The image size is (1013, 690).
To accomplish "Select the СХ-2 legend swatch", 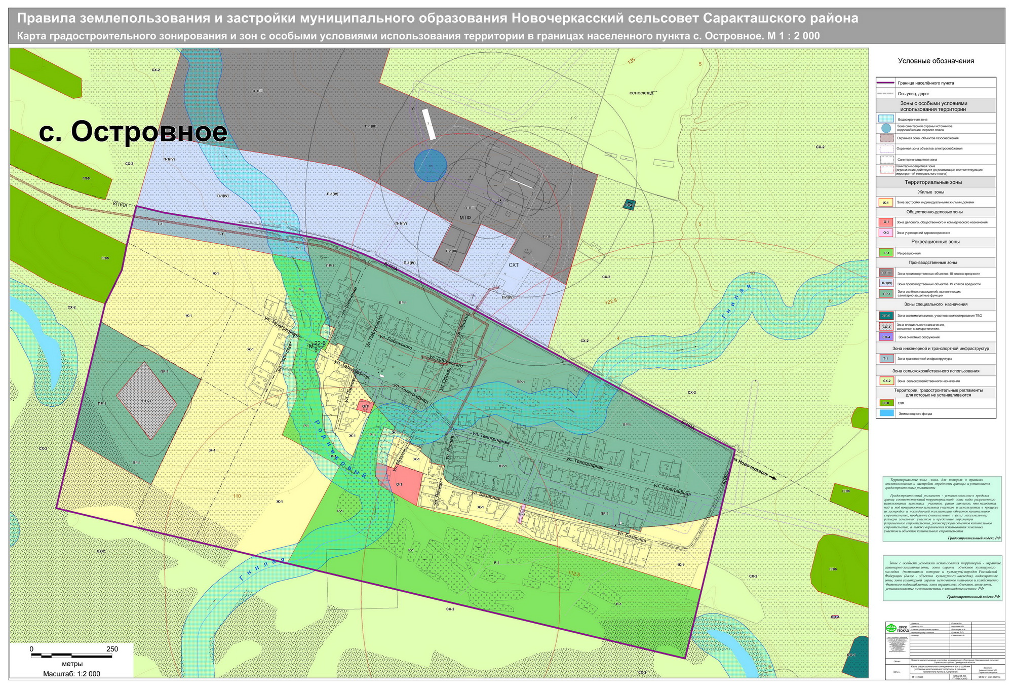I will pyautogui.click(x=887, y=381).
